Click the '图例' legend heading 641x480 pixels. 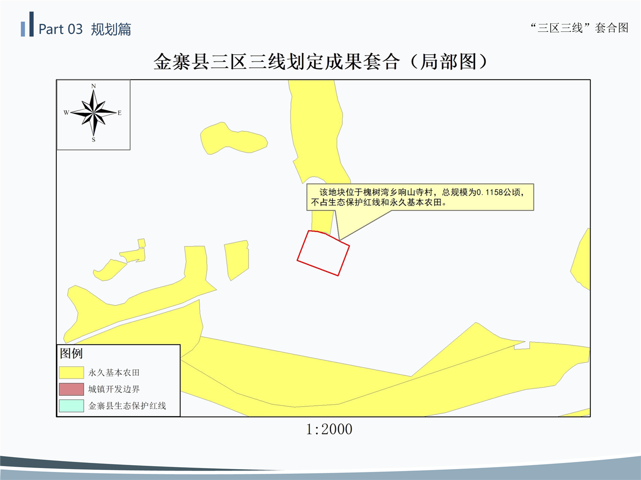(71, 353)
